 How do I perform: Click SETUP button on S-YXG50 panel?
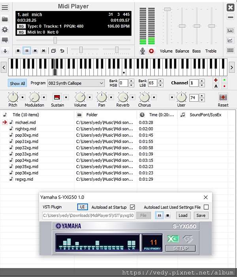[x=181, y=248]
